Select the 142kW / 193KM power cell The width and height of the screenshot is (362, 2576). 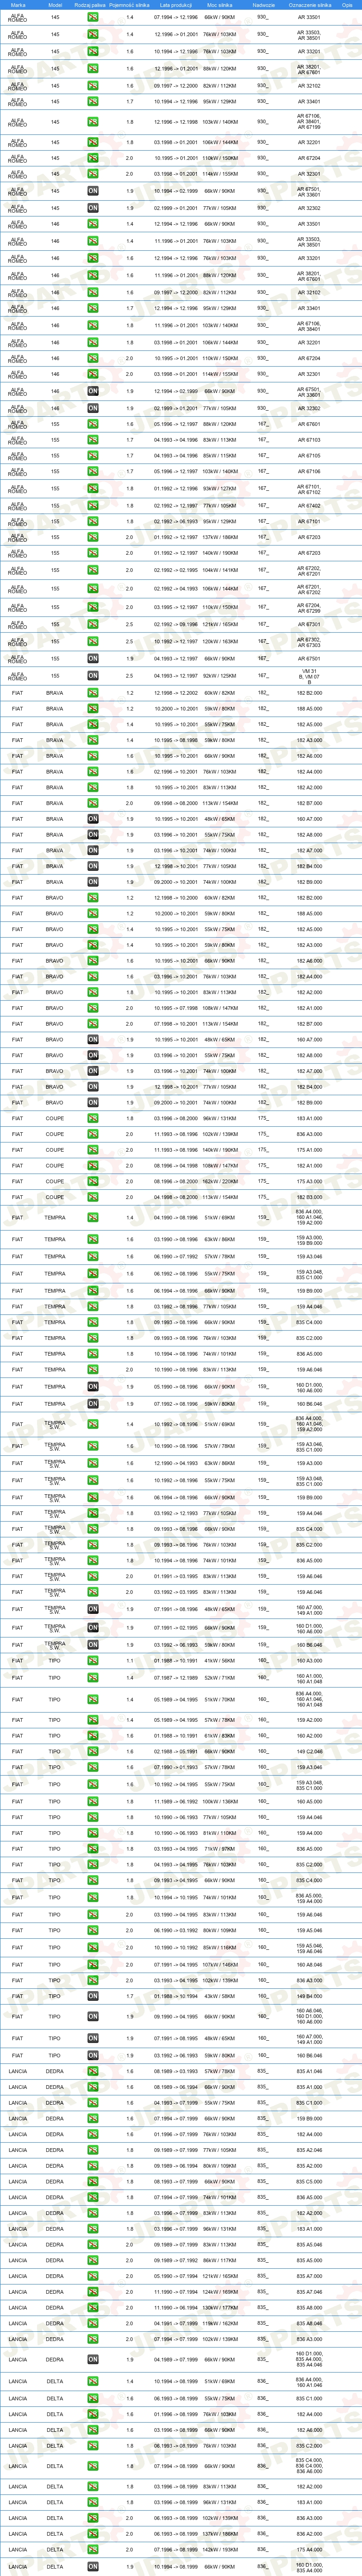click(219, 2550)
